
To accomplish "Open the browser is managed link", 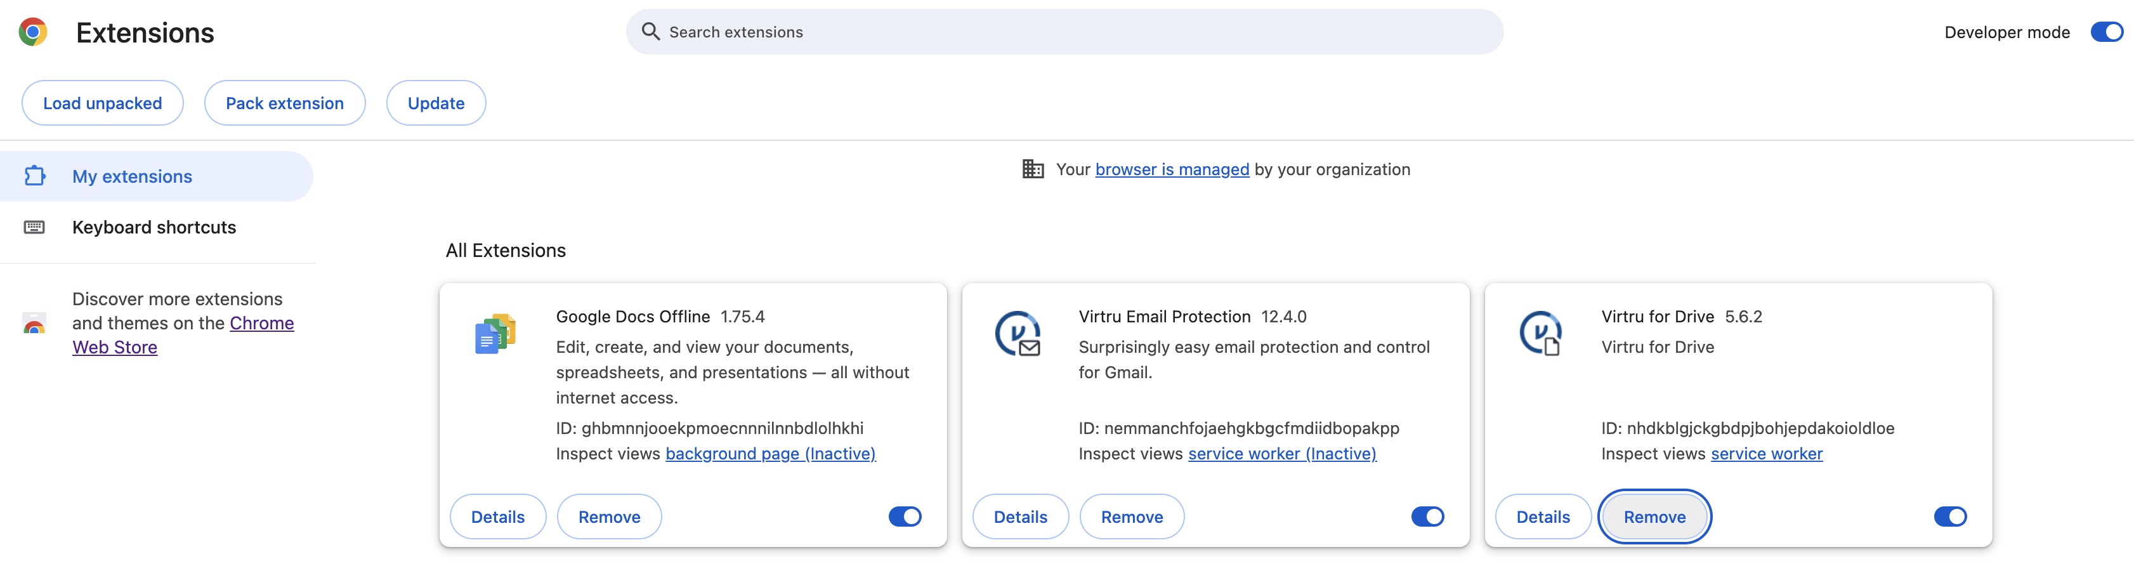I will click(1172, 169).
